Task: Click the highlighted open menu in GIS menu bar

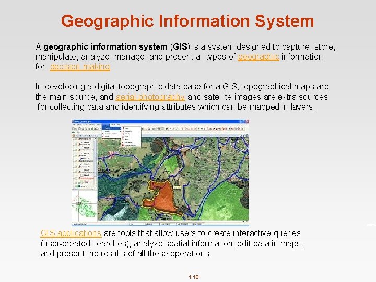Action: pyautogui.click(x=105, y=125)
